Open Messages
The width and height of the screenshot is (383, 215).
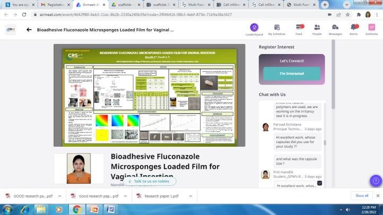tap(335, 30)
